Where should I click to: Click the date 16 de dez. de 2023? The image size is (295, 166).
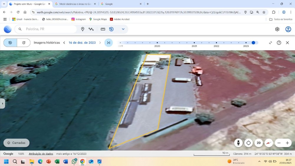[82, 43]
